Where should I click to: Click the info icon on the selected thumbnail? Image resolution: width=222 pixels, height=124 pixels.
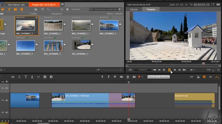(x=36, y=18)
